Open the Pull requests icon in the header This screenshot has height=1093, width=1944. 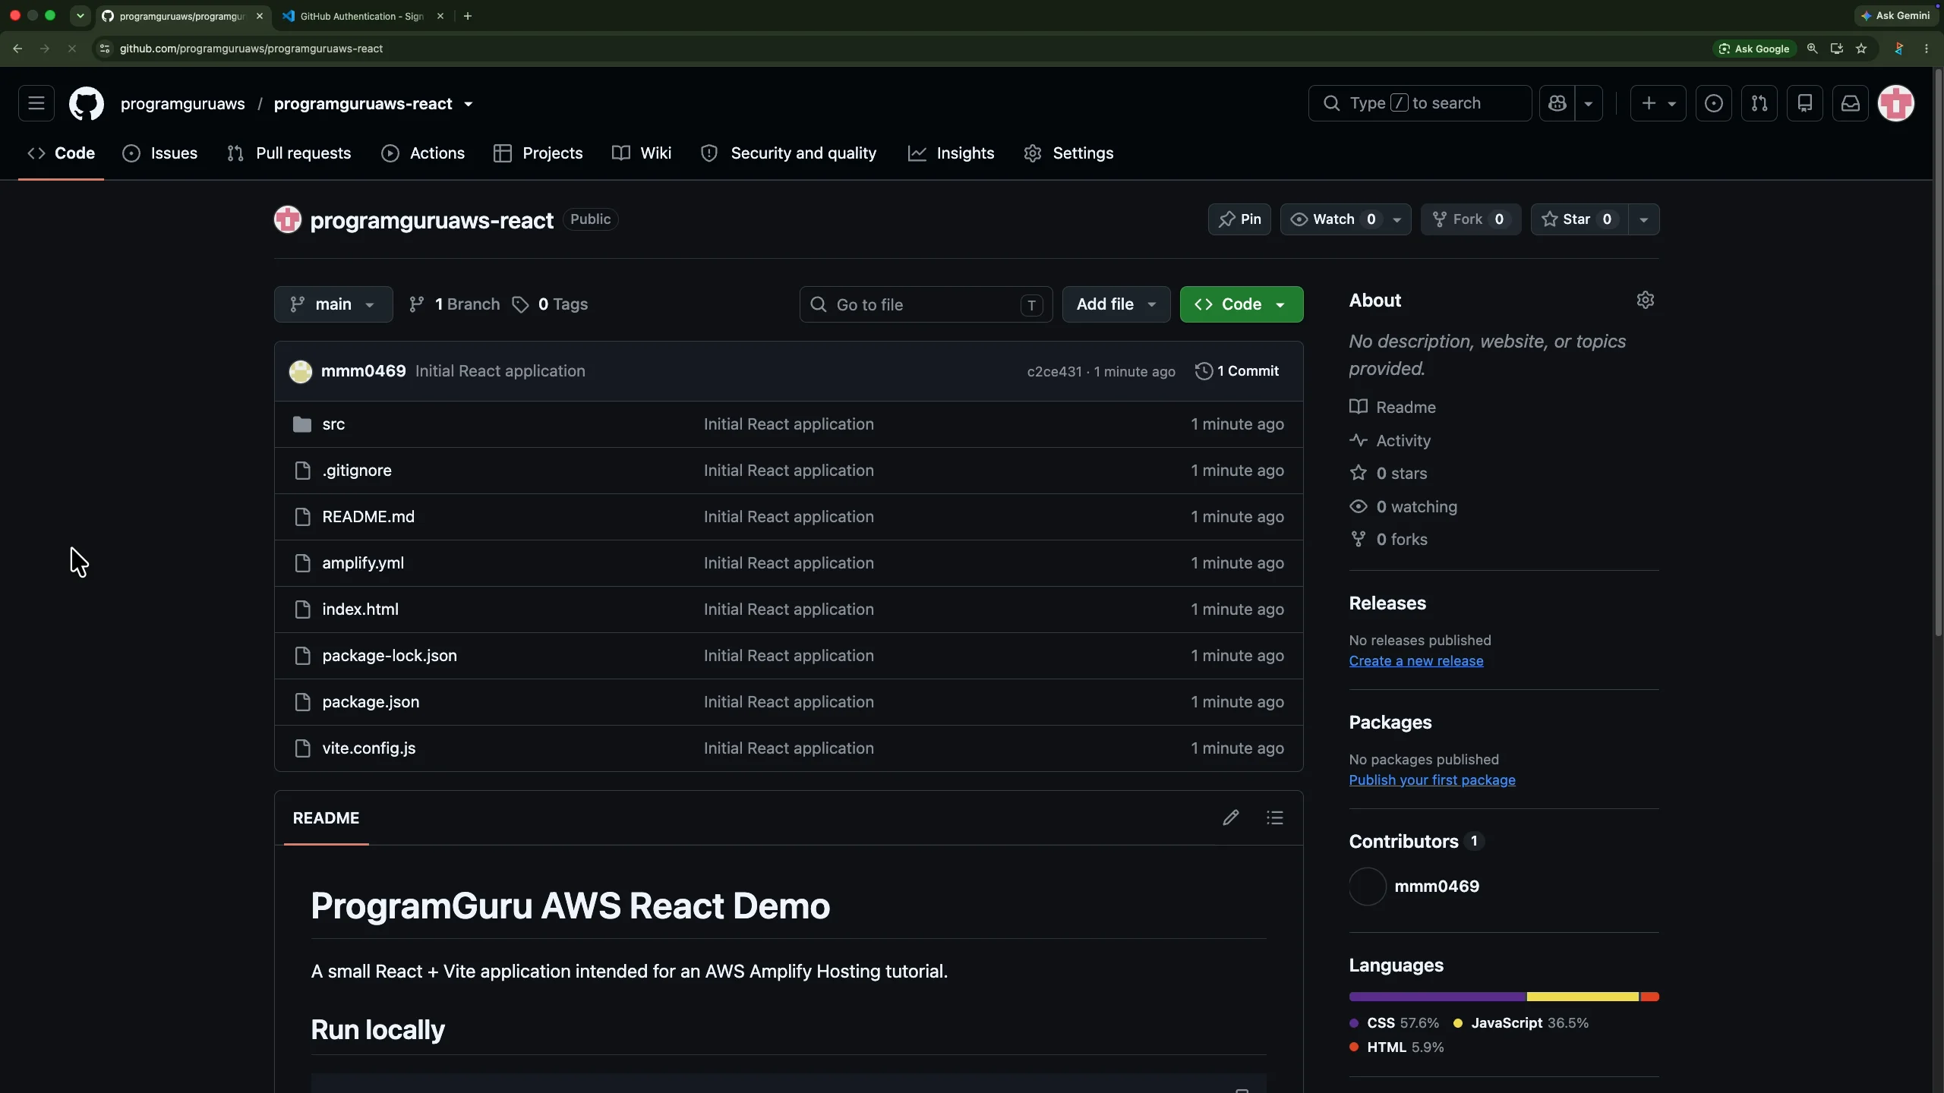[x=1759, y=103]
